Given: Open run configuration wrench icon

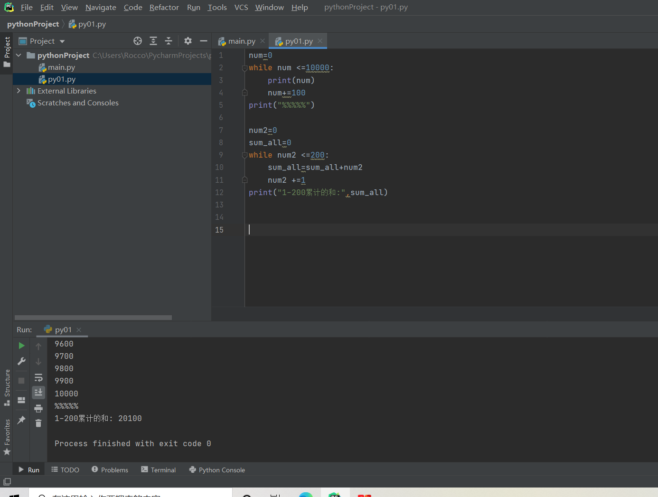Looking at the screenshot, I should pyautogui.click(x=21, y=361).
